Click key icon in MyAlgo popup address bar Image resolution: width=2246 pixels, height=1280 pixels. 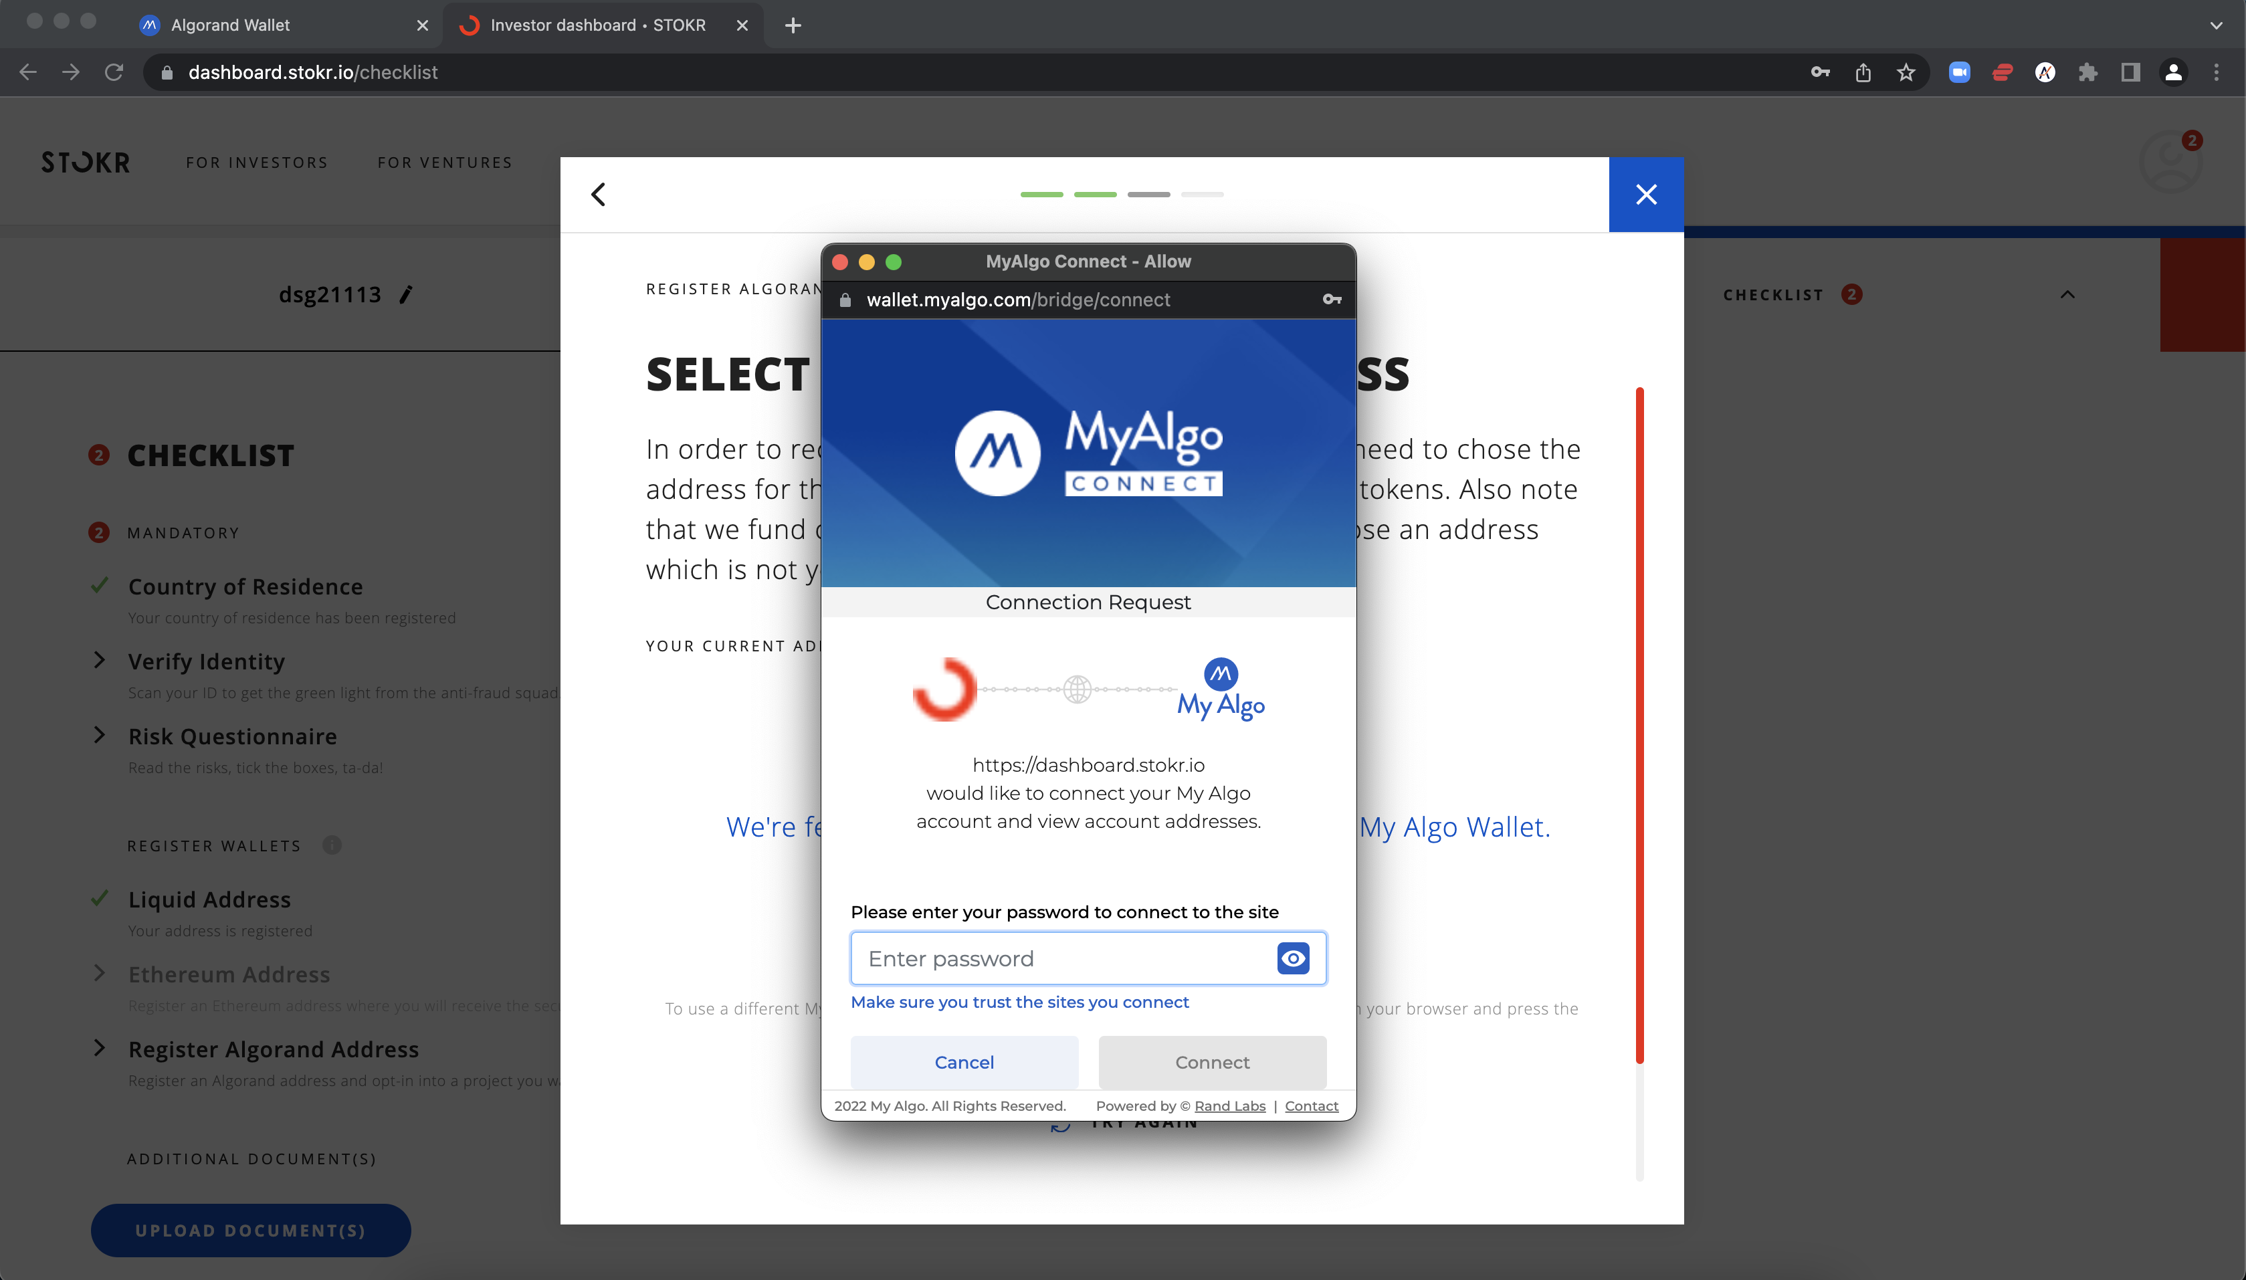[1331, 300]
